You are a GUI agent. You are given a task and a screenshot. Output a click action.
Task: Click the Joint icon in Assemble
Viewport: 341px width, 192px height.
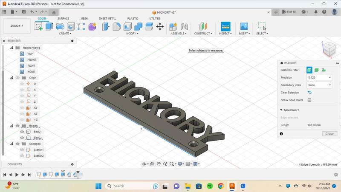click(x=184, y=26)
